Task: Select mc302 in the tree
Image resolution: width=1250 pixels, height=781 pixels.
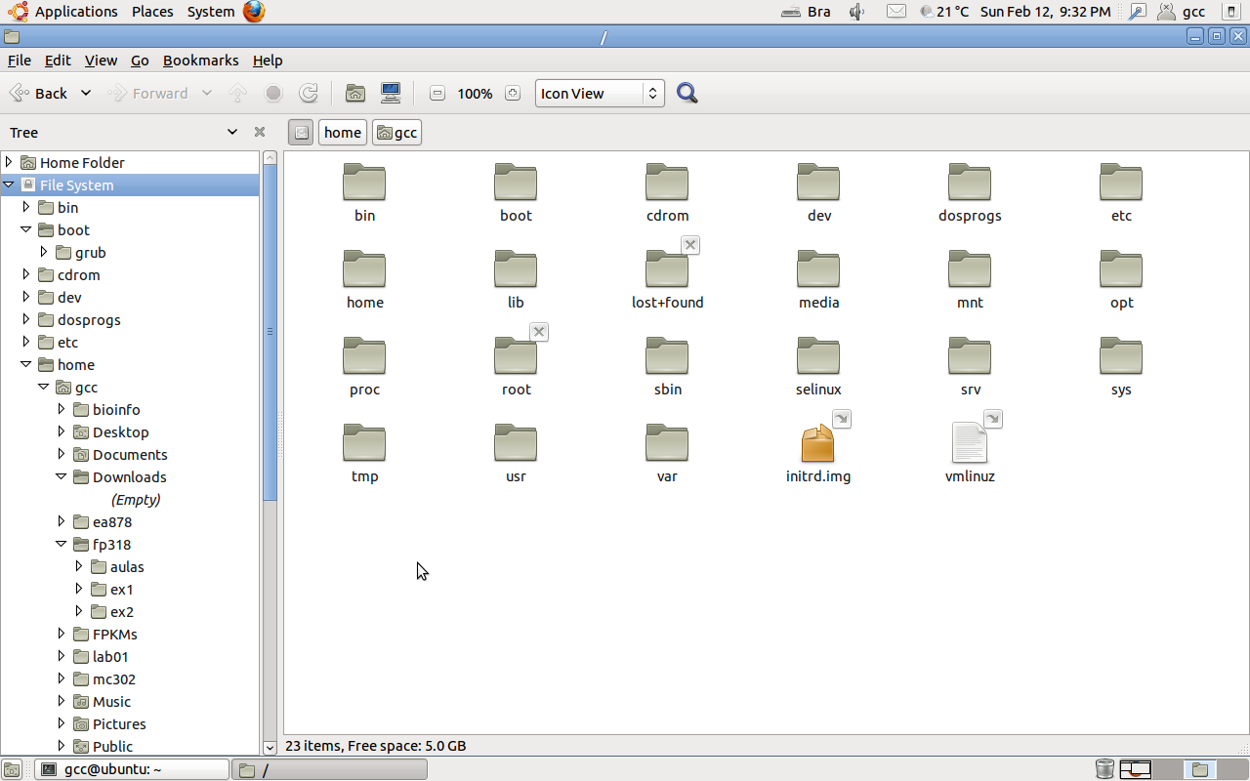Action: [114, 678]
